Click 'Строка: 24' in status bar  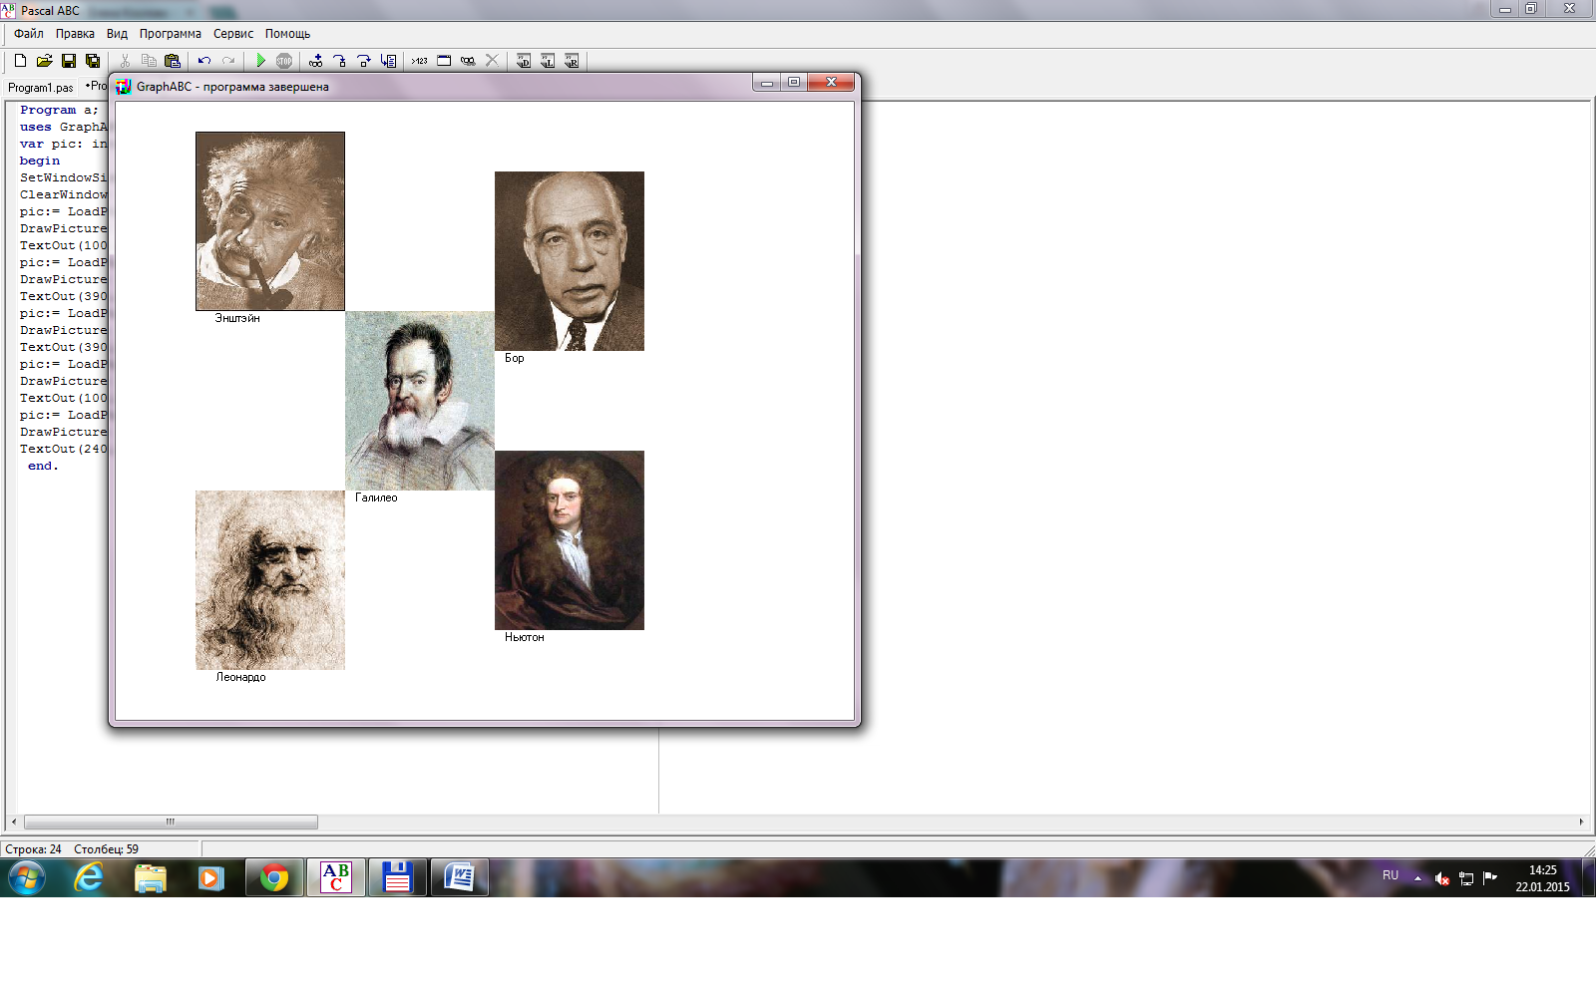(x=33, y=849)
